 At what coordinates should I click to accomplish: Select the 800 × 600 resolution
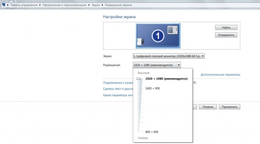152,132
